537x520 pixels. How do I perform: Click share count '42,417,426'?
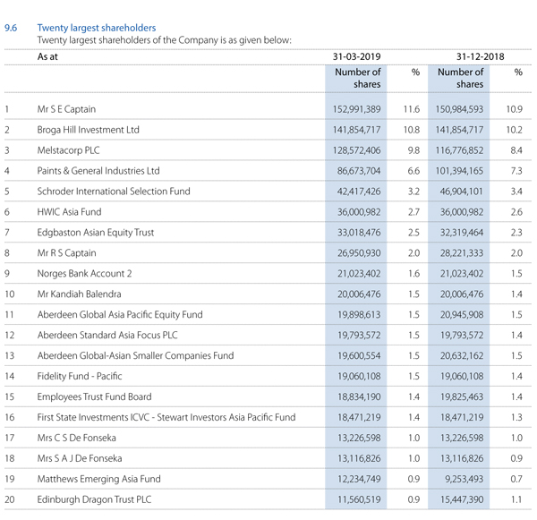359,192
